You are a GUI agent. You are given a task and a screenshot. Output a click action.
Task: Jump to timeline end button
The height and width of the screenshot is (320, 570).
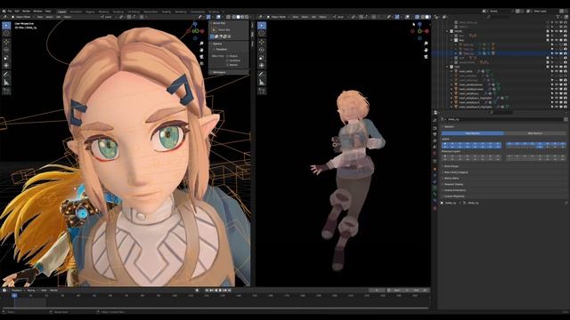click(x=230, y=291)
